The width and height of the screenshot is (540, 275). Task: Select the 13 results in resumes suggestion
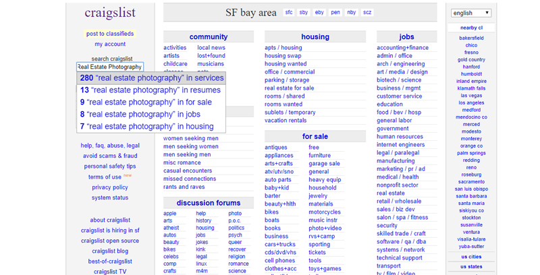pyautogui.click(x=151, y=90)
